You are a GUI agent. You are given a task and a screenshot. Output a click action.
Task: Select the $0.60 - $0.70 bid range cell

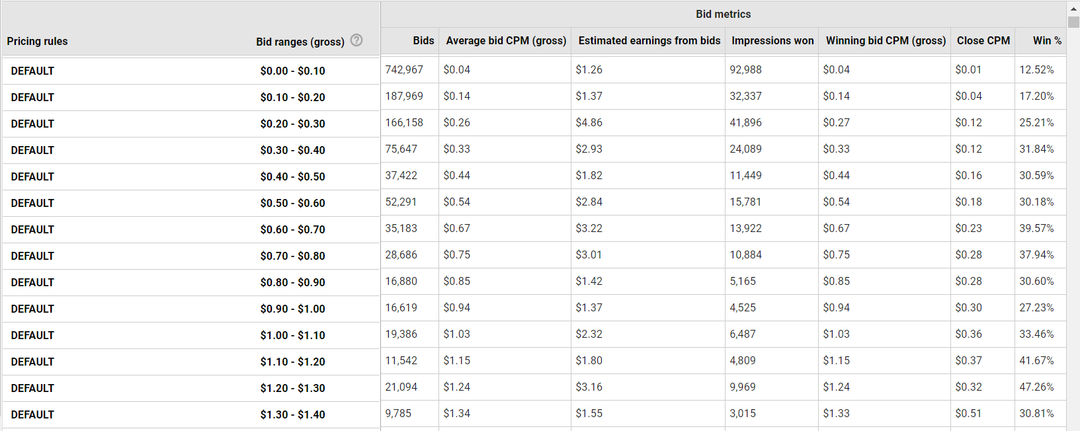click(x=292, y=229)
